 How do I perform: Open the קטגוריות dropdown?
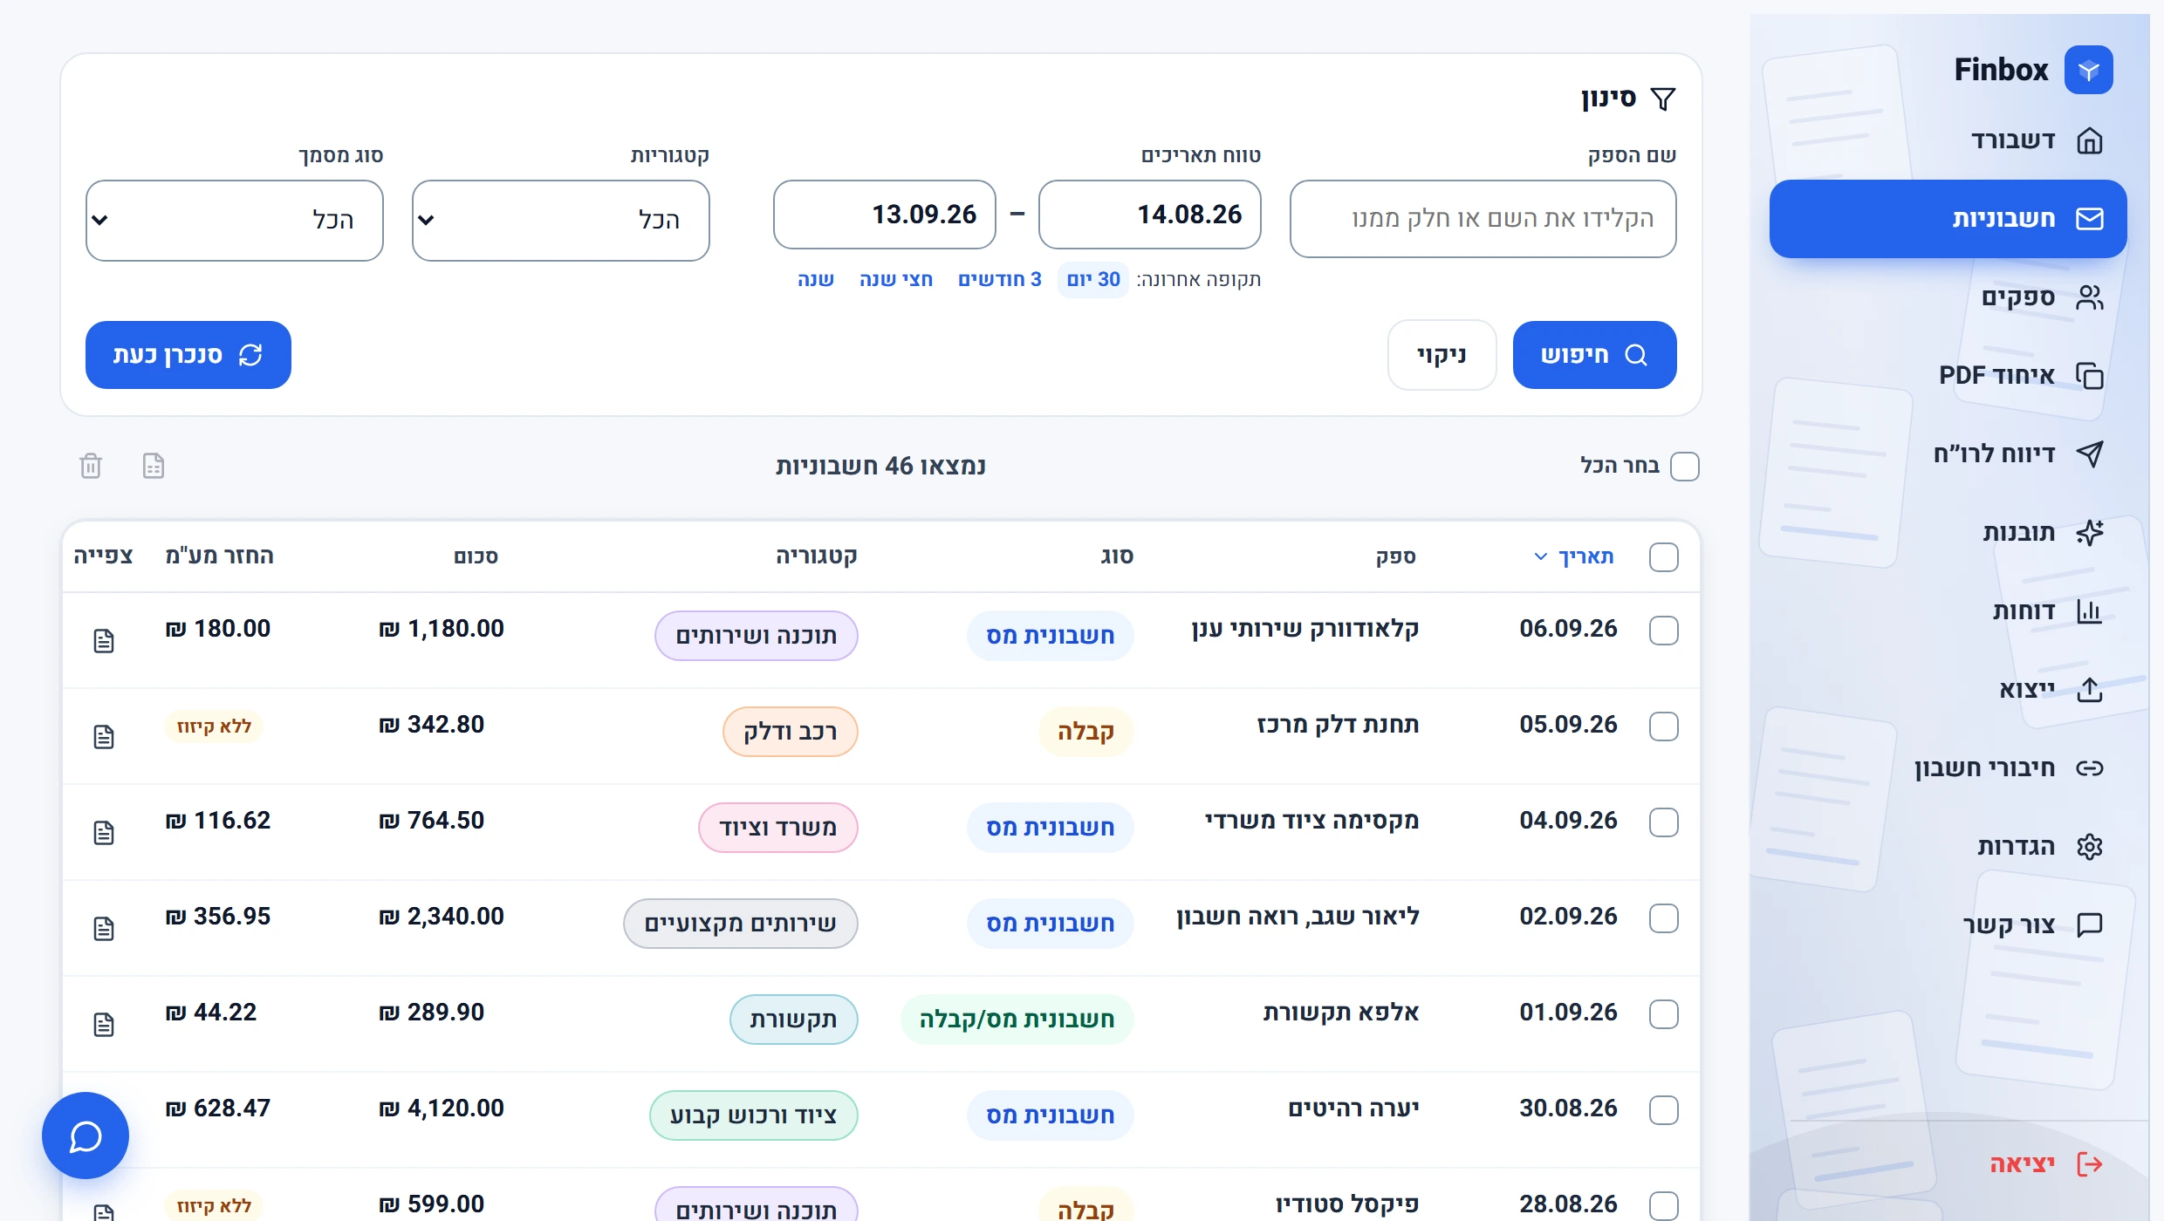coord(561,221)
